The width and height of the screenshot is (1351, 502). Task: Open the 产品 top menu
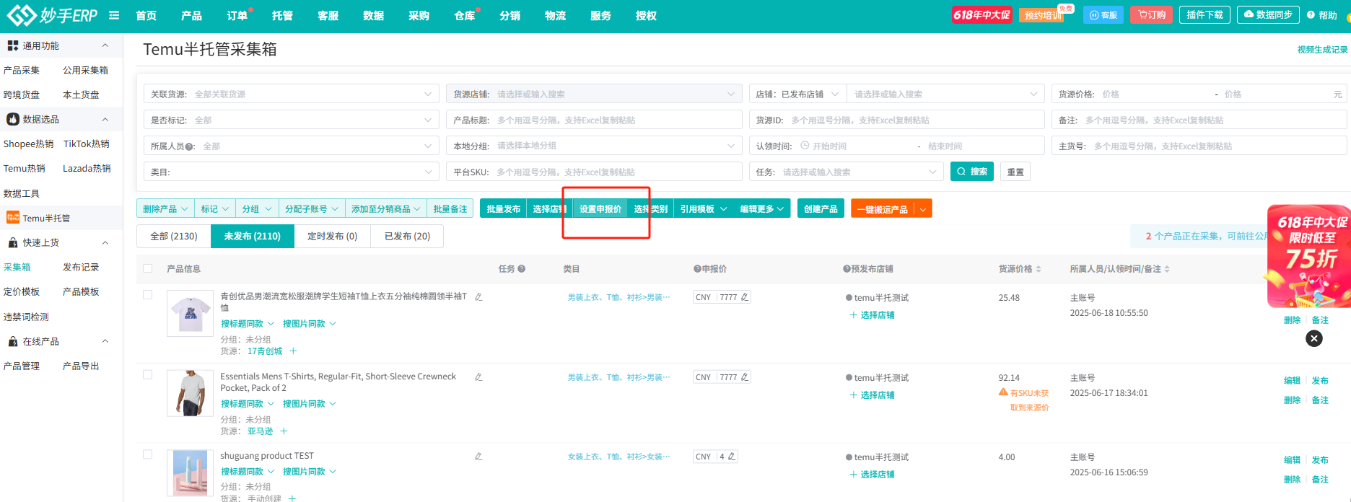pyautogui.click(x=191, y=15)
